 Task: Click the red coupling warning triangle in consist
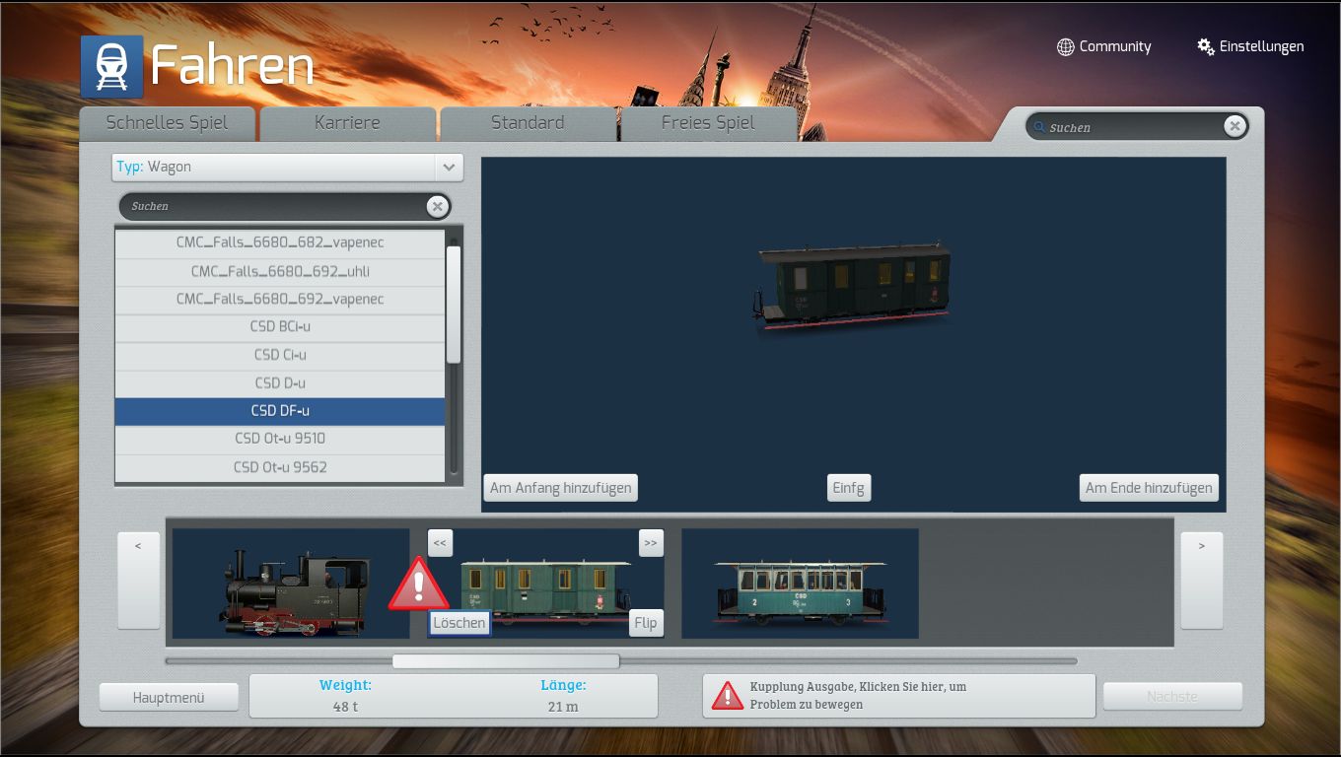[418, 583]
